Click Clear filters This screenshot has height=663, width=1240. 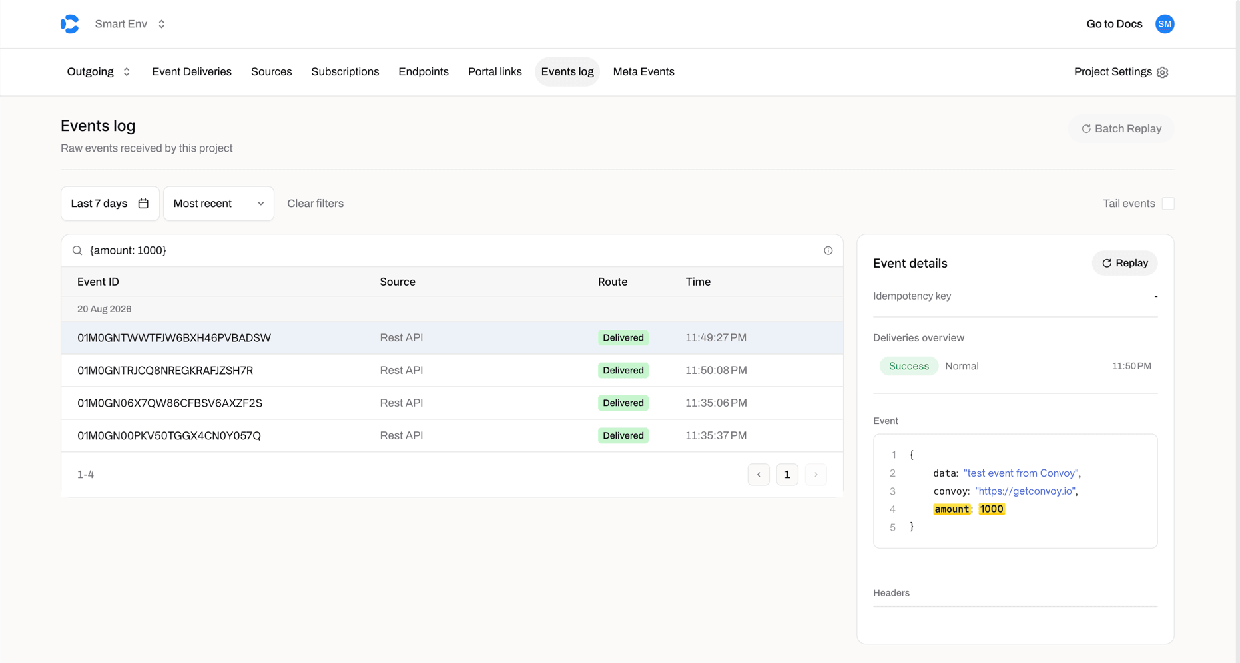[315, 204]
